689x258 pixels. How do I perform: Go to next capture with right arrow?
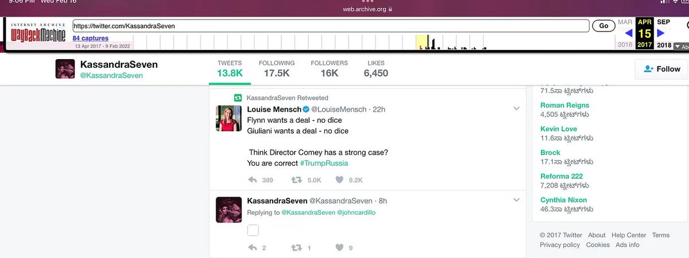click(661, 33)
